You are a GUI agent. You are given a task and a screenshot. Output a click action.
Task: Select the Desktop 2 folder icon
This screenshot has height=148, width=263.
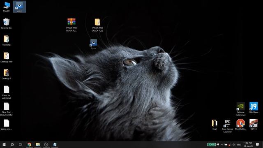click(7, 74)
